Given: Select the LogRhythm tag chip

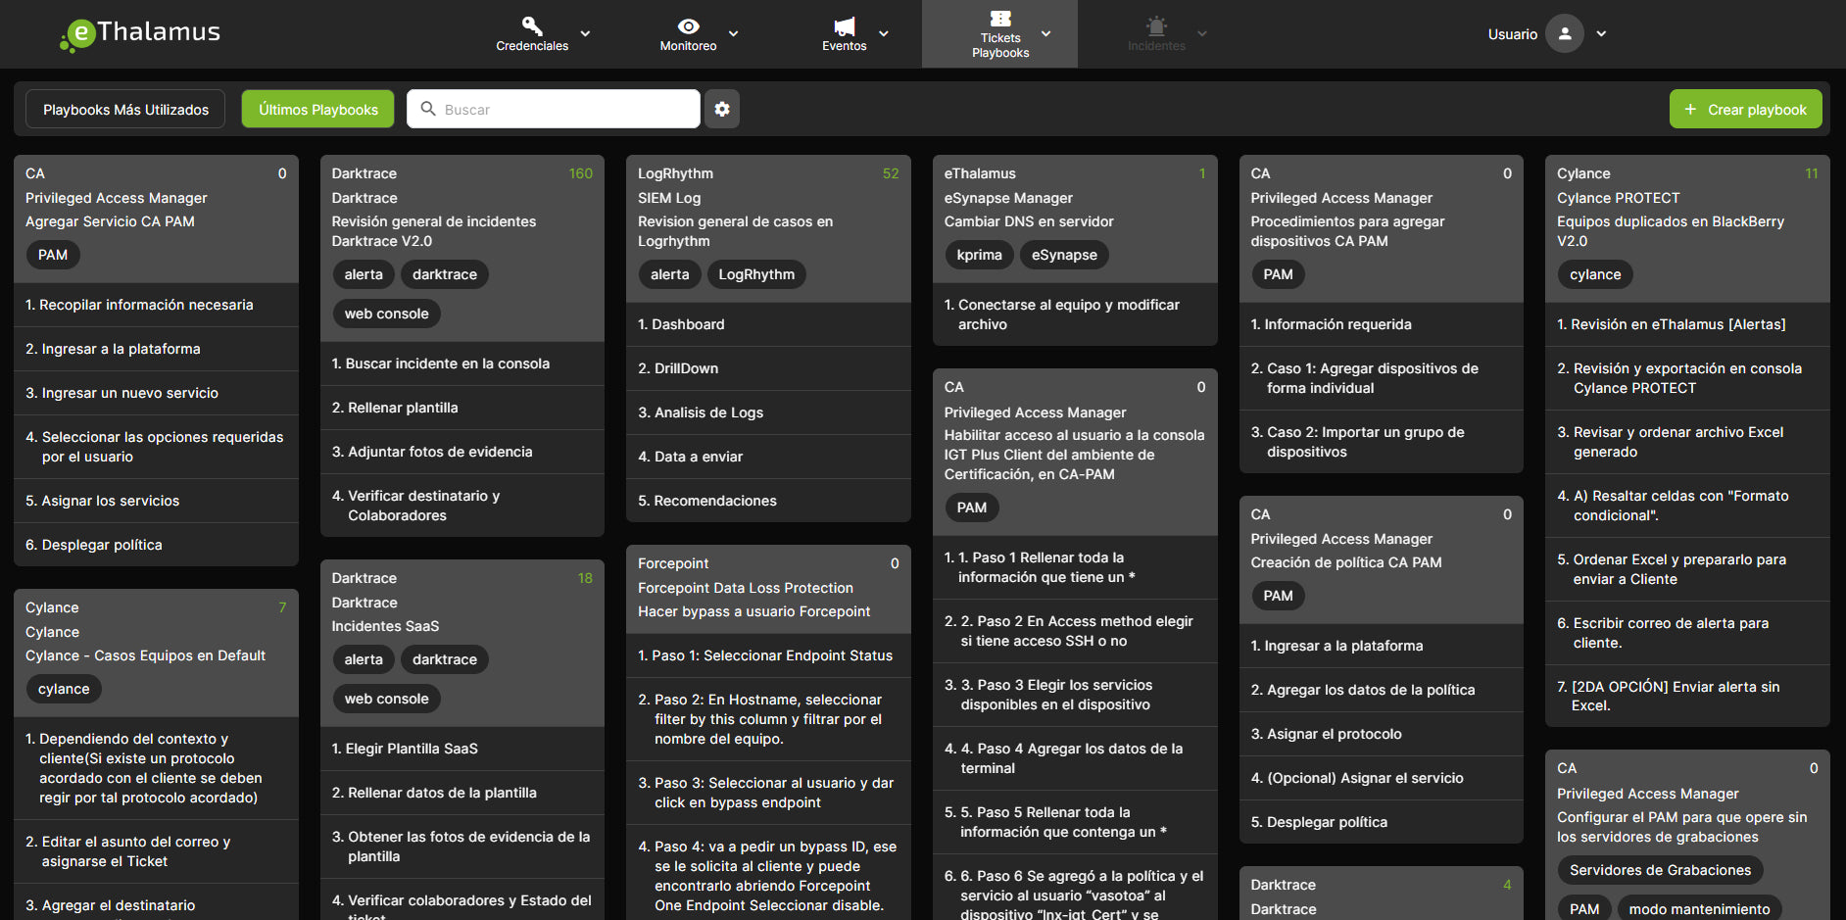Looking at the screenshot, I should (x=755, y=274).
